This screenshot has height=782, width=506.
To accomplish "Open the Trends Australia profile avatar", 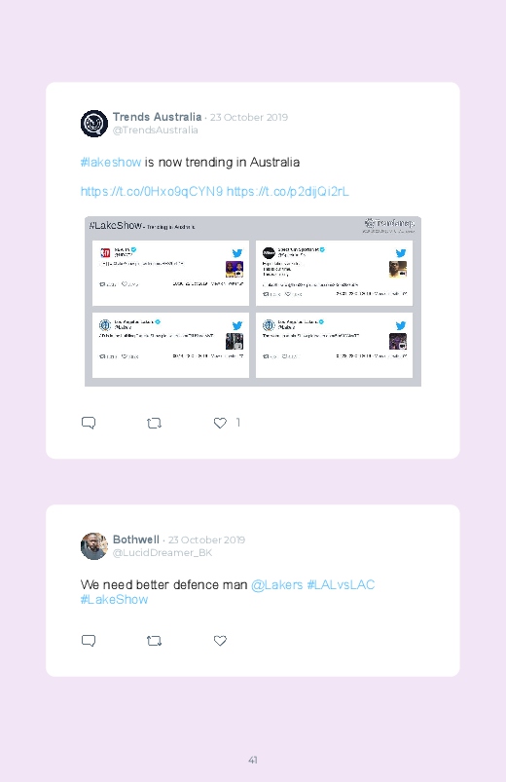I will (94, 123).
